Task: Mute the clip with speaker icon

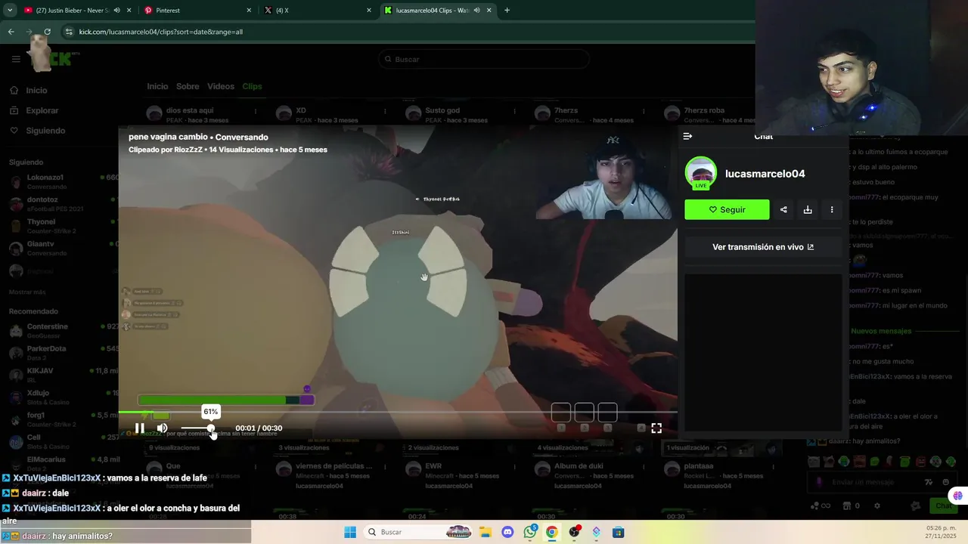Action: point(162,428)
